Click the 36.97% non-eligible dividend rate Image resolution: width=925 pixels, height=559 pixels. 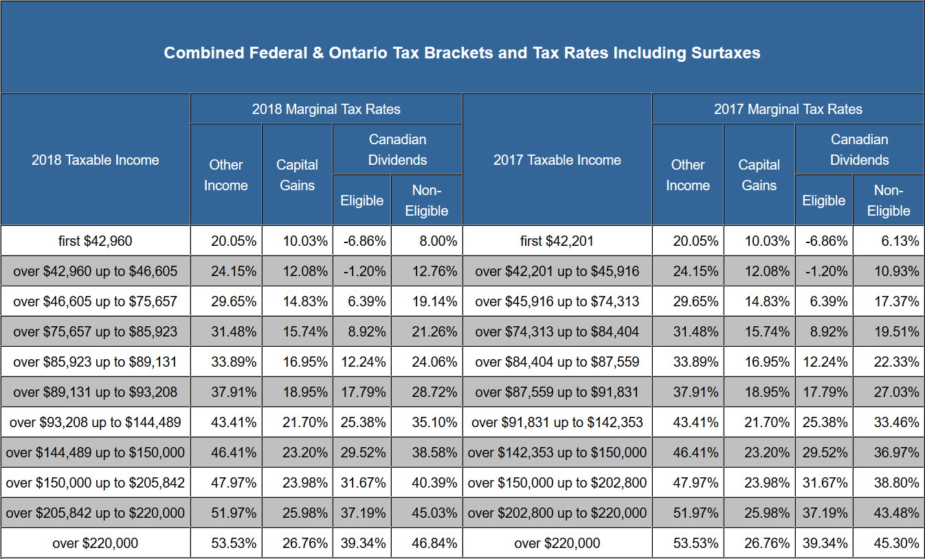click(x=889, y=452)
